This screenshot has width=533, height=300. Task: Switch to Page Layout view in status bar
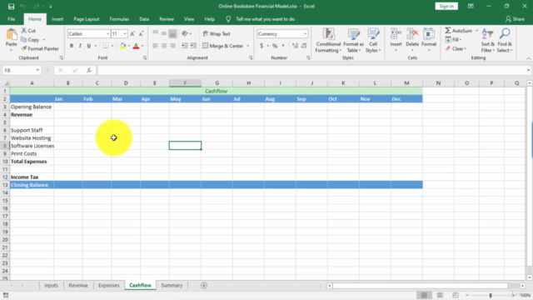pyautogui.click(x=440, y=295)
